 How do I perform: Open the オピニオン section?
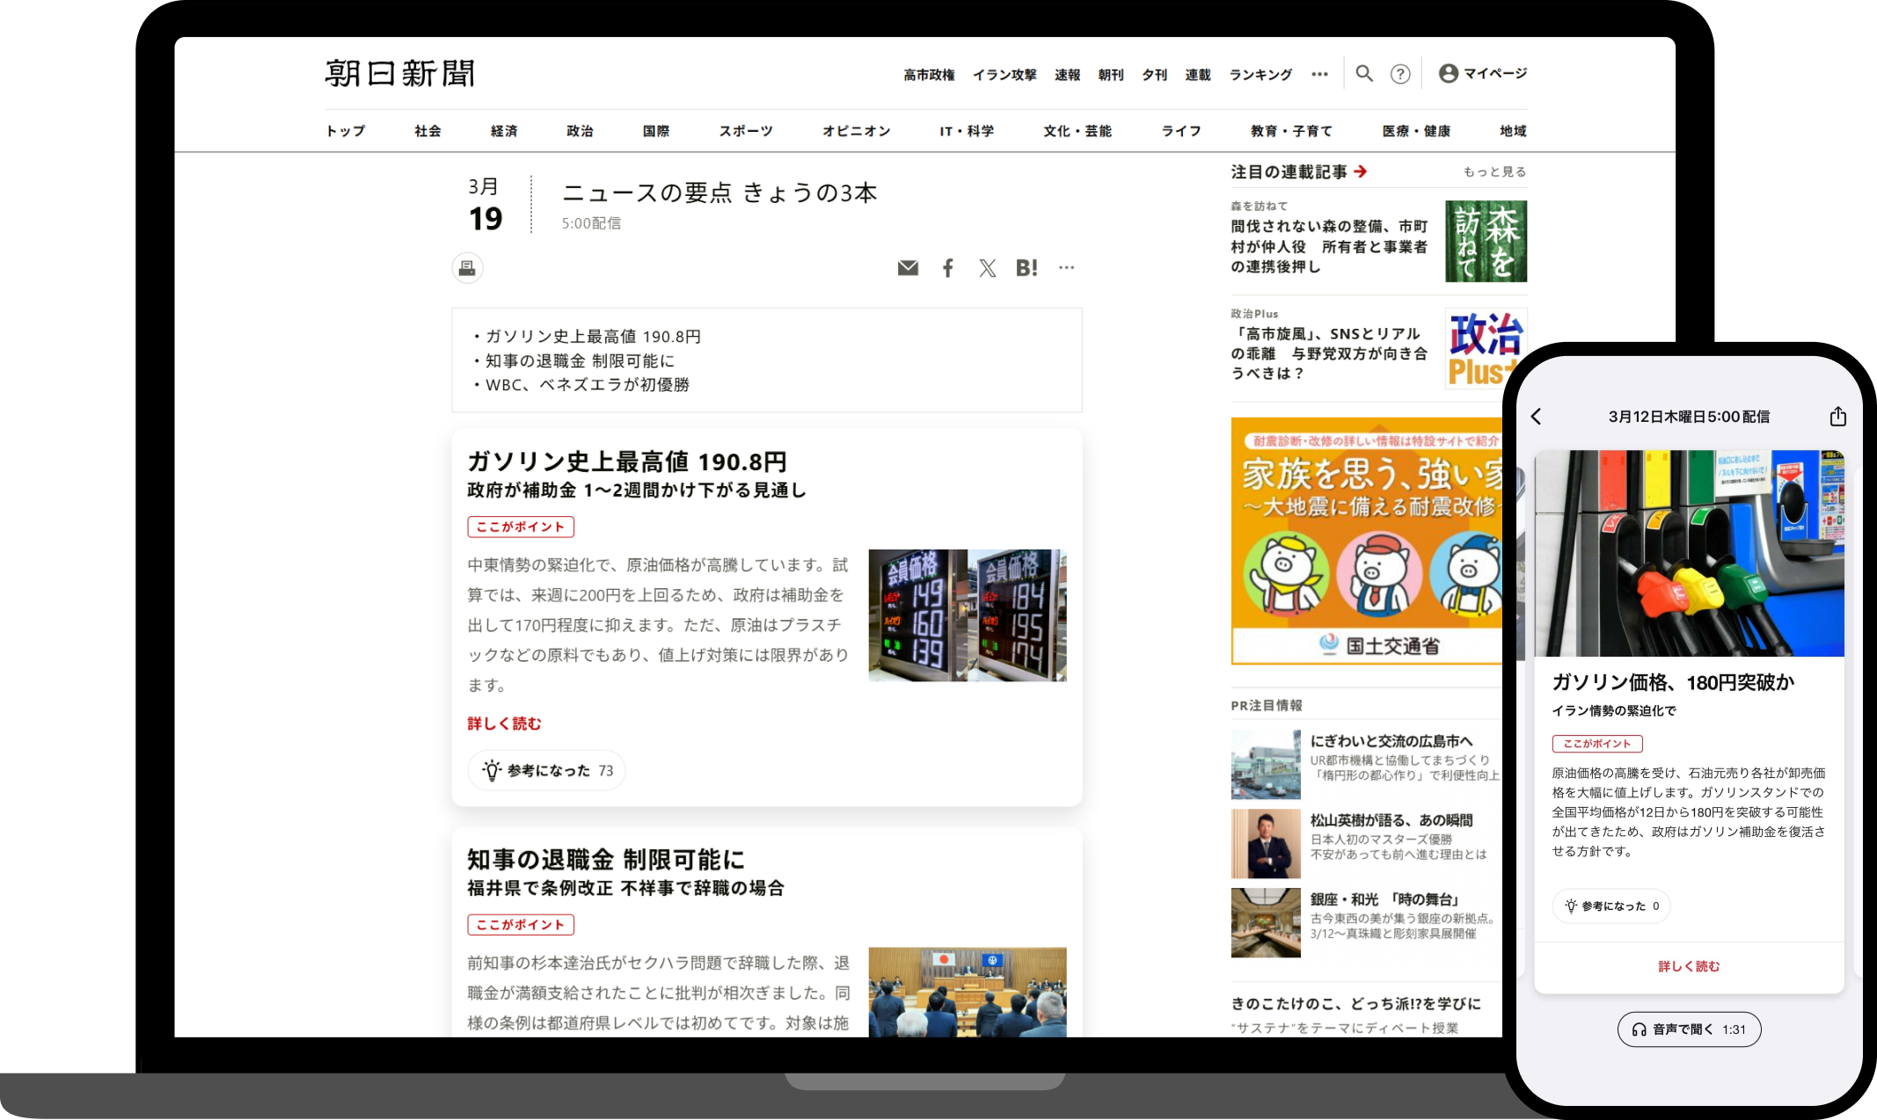coord(857,131)
